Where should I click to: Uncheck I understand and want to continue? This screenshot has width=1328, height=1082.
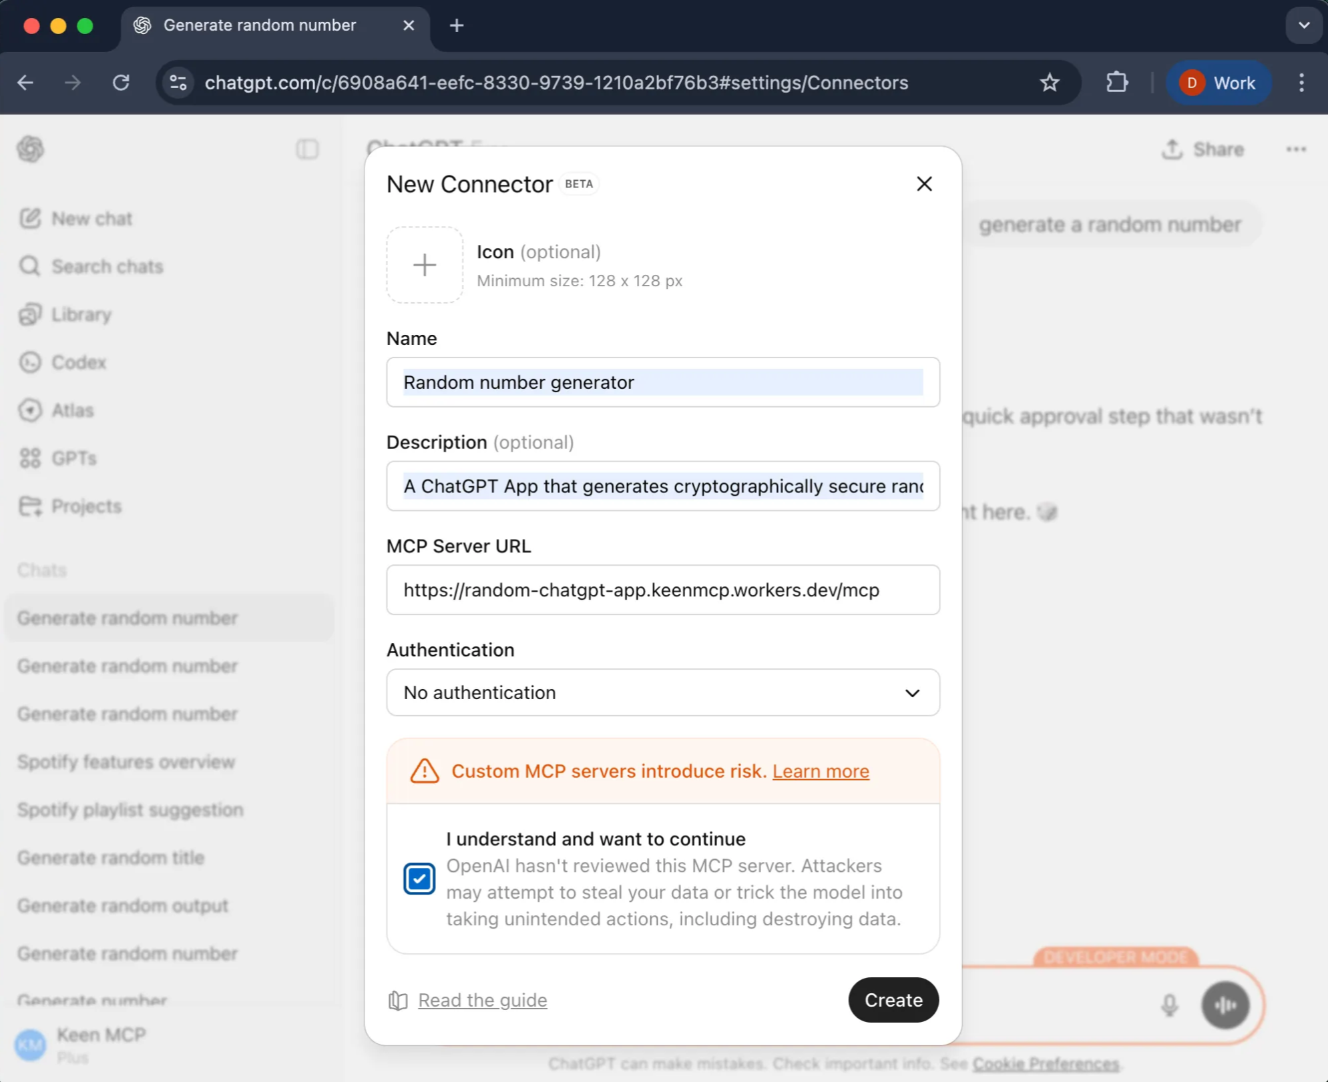(419, 879)
